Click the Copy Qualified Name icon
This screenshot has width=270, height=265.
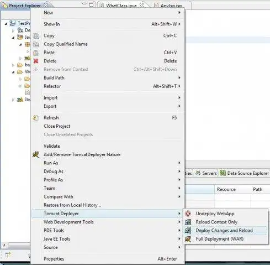click(x=36, y=44)
